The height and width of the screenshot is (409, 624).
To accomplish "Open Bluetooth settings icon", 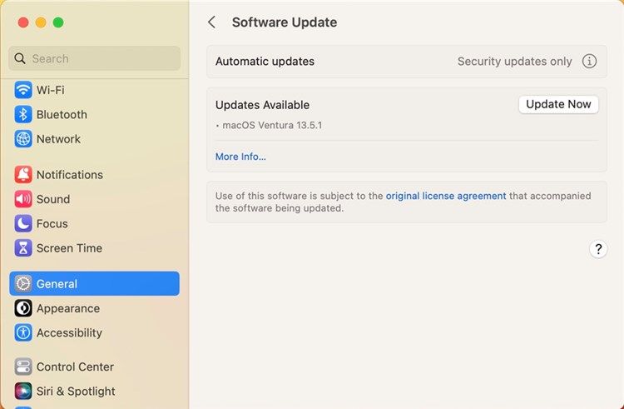I will click(23, 115).
